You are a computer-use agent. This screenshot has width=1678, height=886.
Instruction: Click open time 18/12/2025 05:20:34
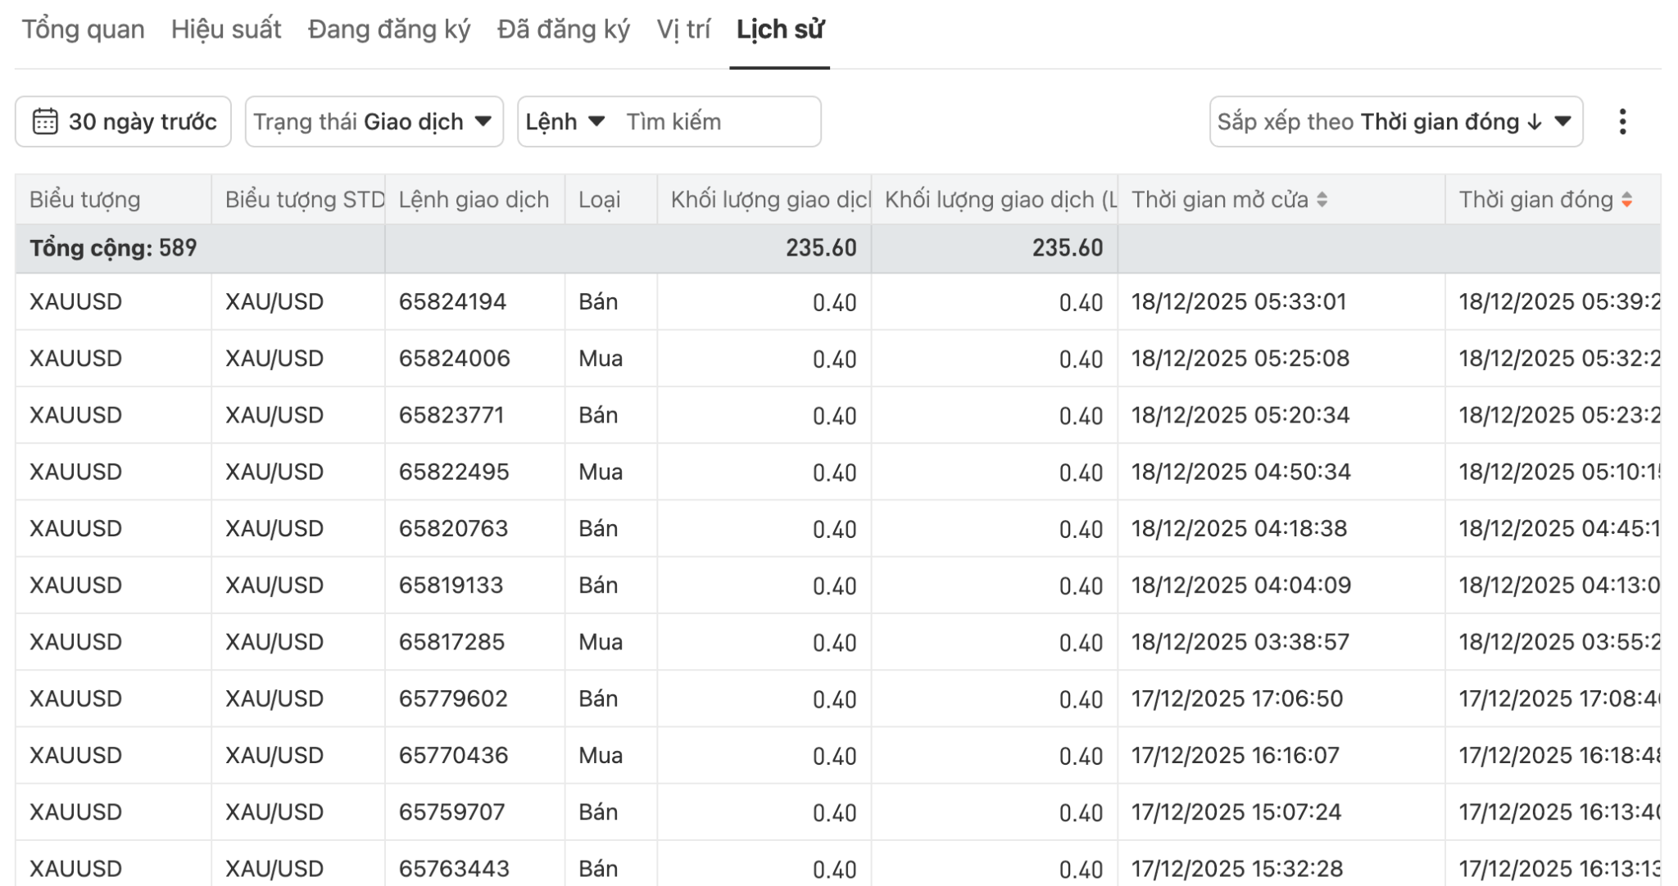click(1240, 415)
